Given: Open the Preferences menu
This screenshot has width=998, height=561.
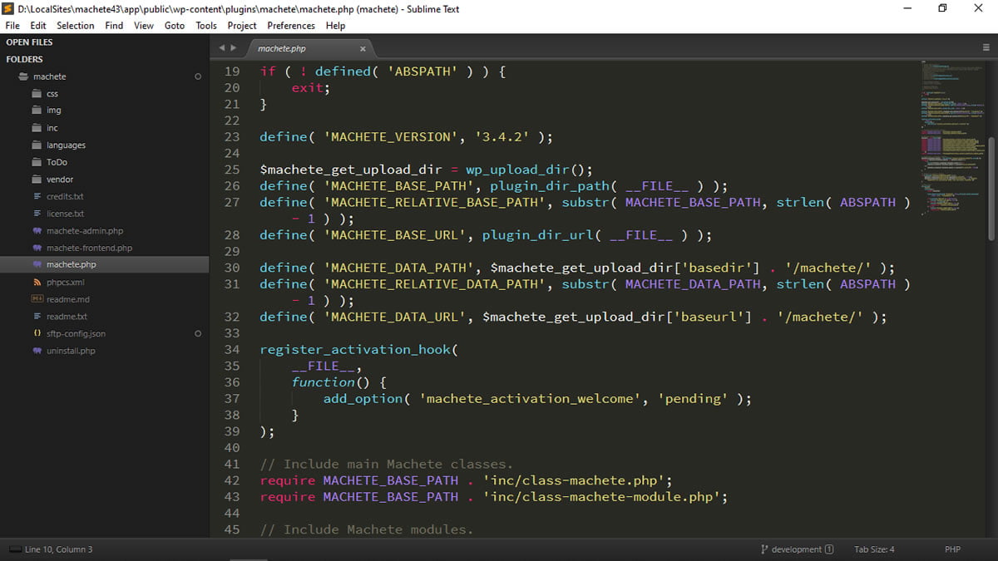Looking at the screenshot, I should coord(290,26).
